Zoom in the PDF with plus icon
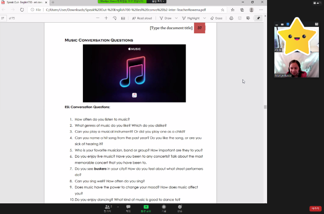 point(106,18)
